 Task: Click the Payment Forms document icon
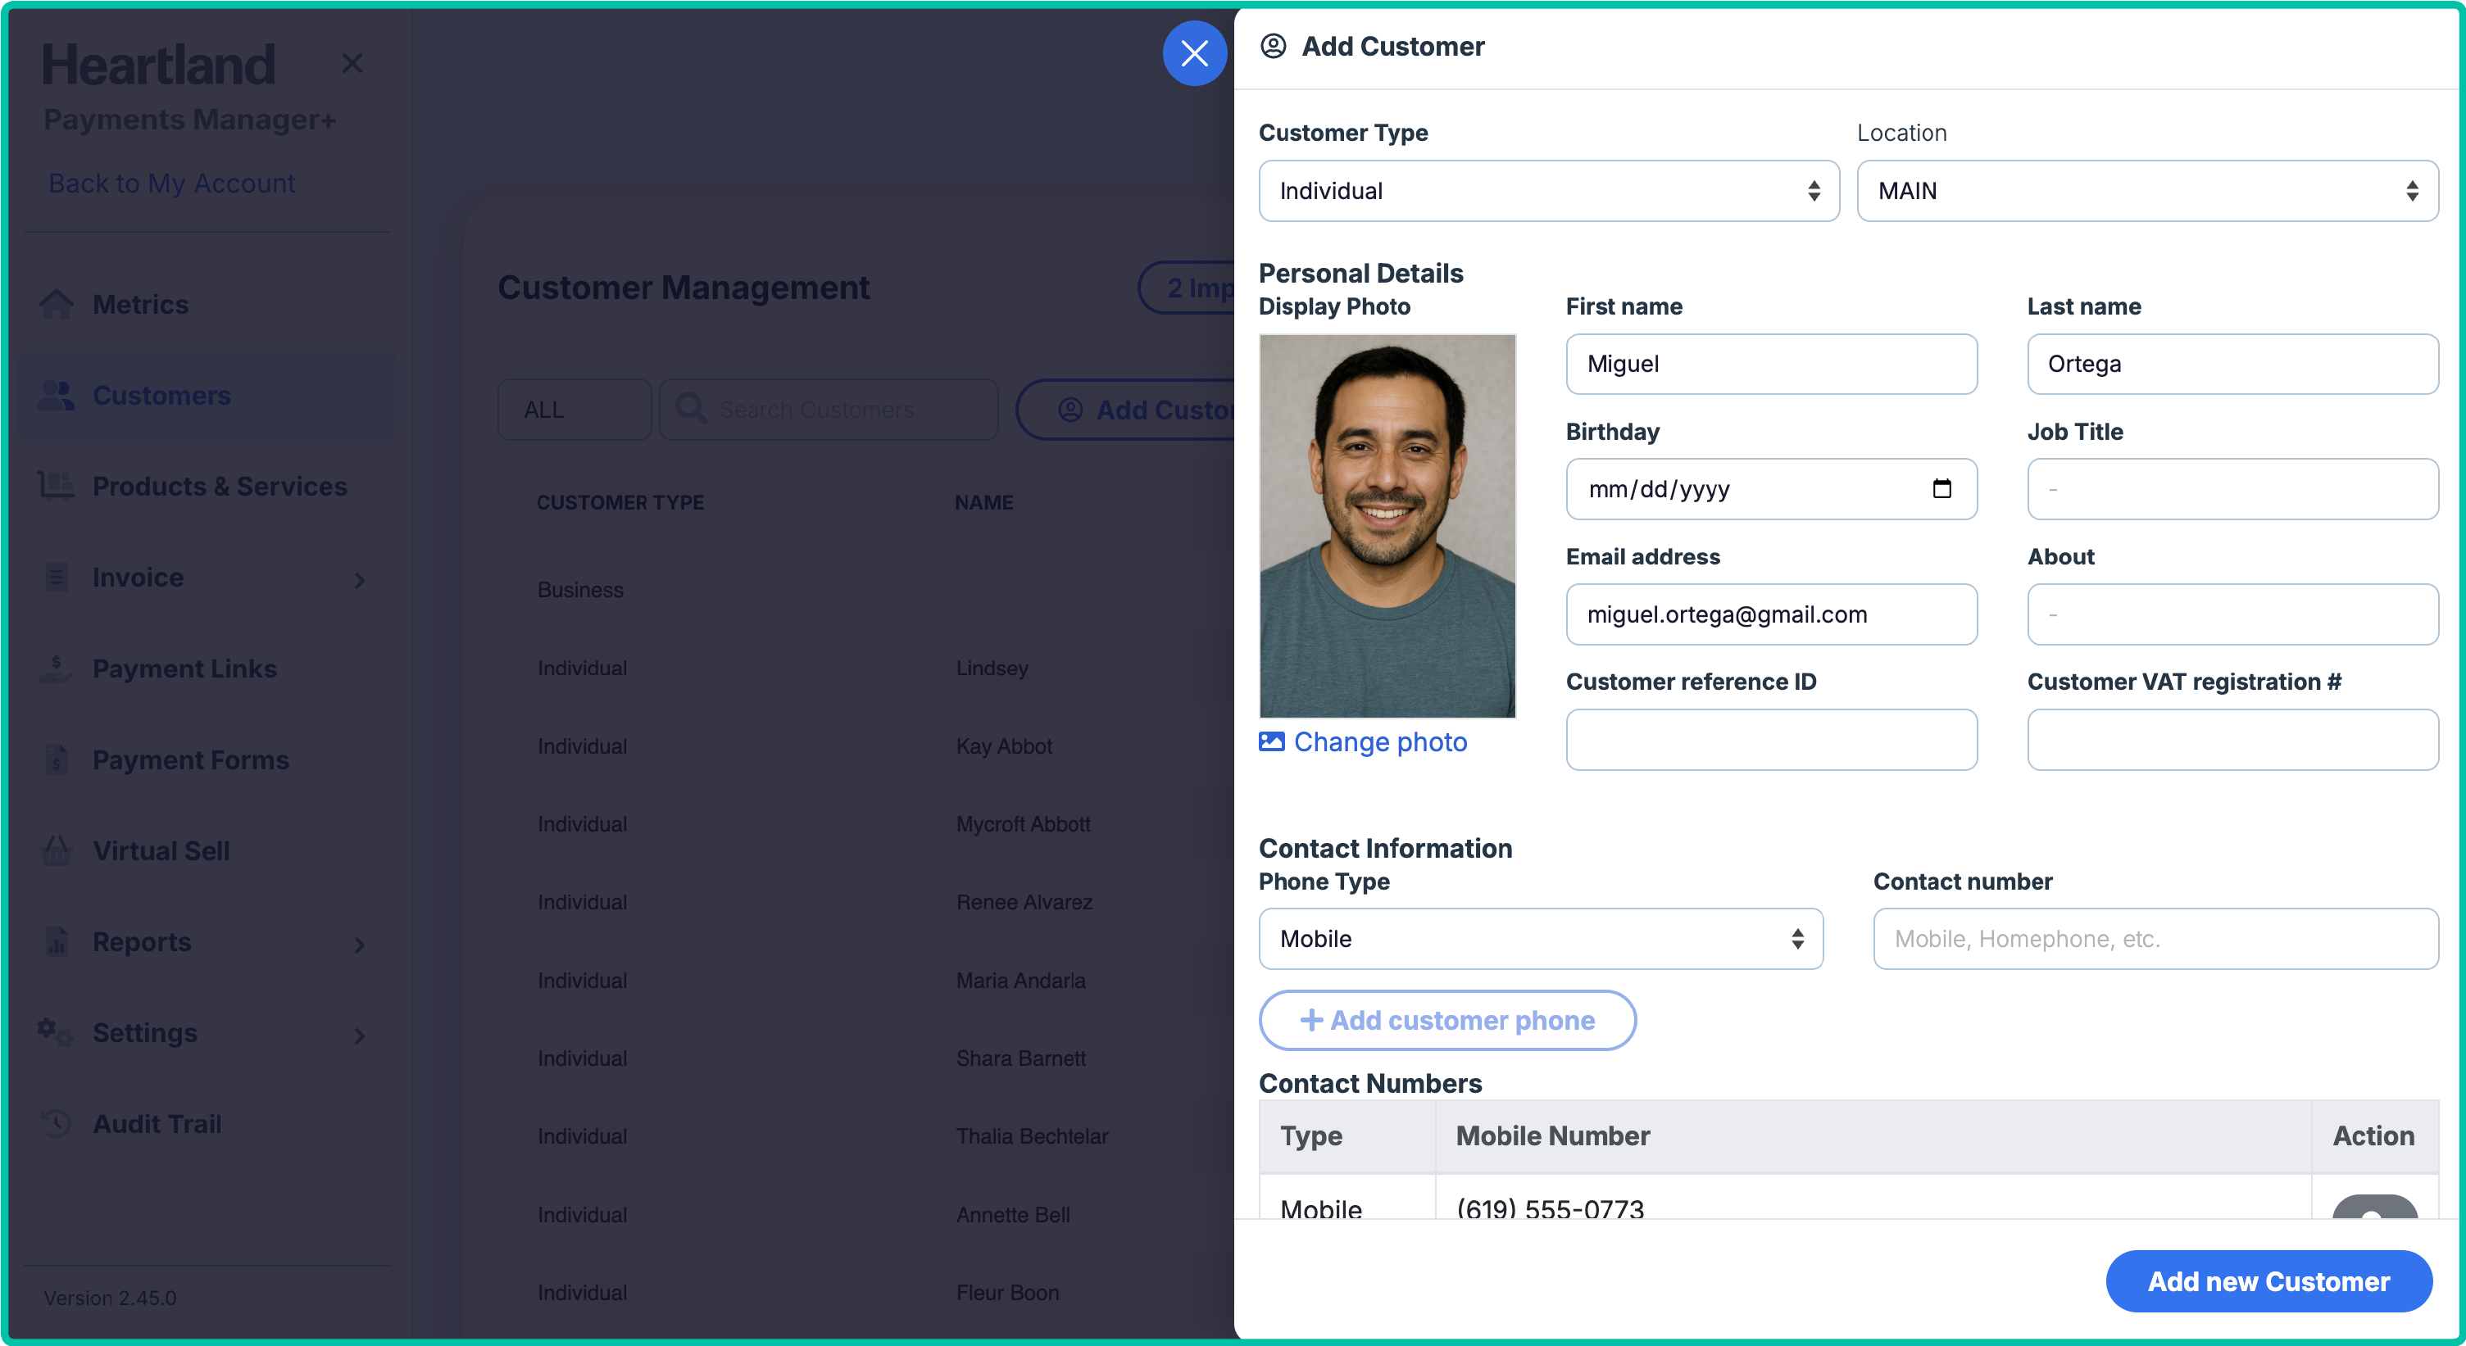[57, 759]
